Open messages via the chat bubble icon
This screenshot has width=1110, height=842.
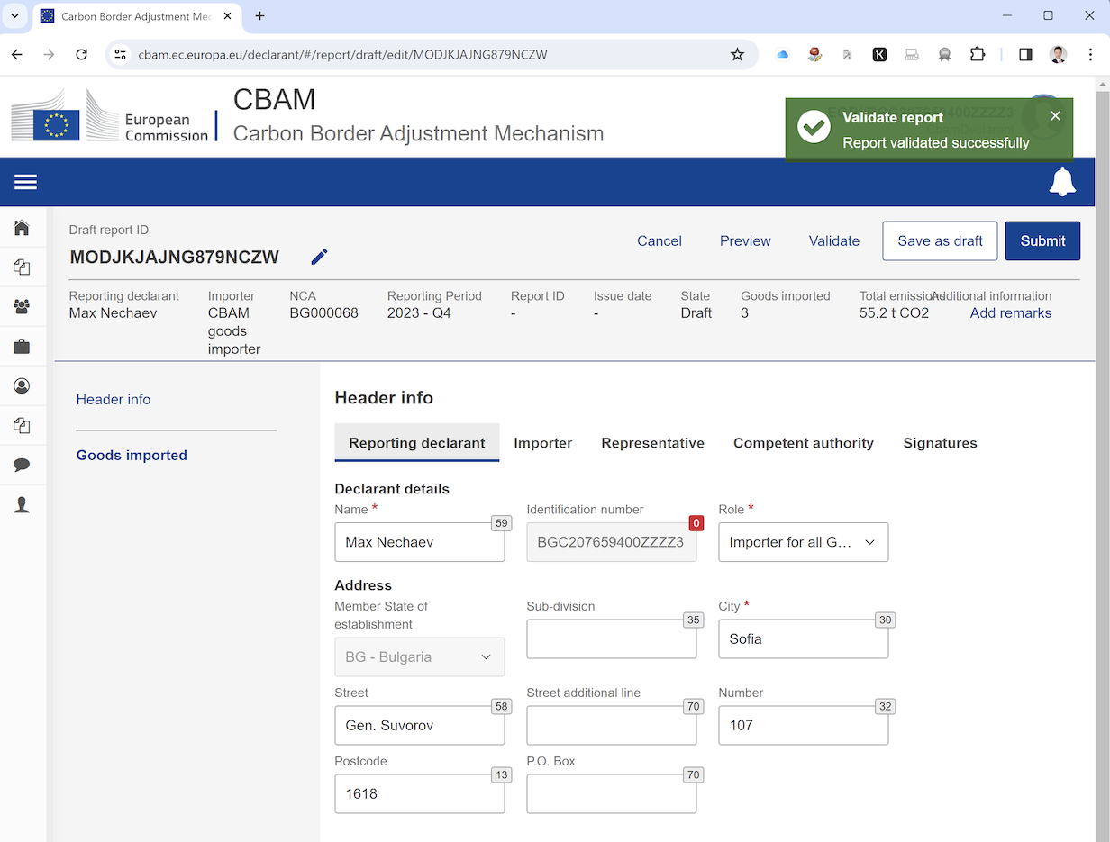coord(23,465)
